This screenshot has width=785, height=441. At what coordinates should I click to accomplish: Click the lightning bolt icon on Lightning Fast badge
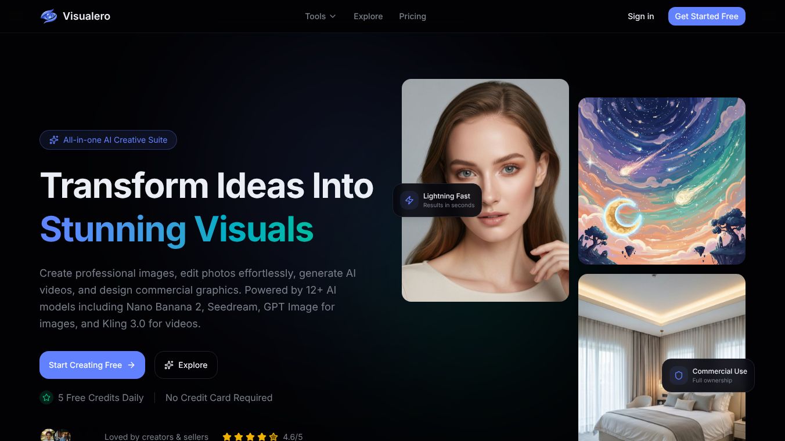(x=409, y=200)
